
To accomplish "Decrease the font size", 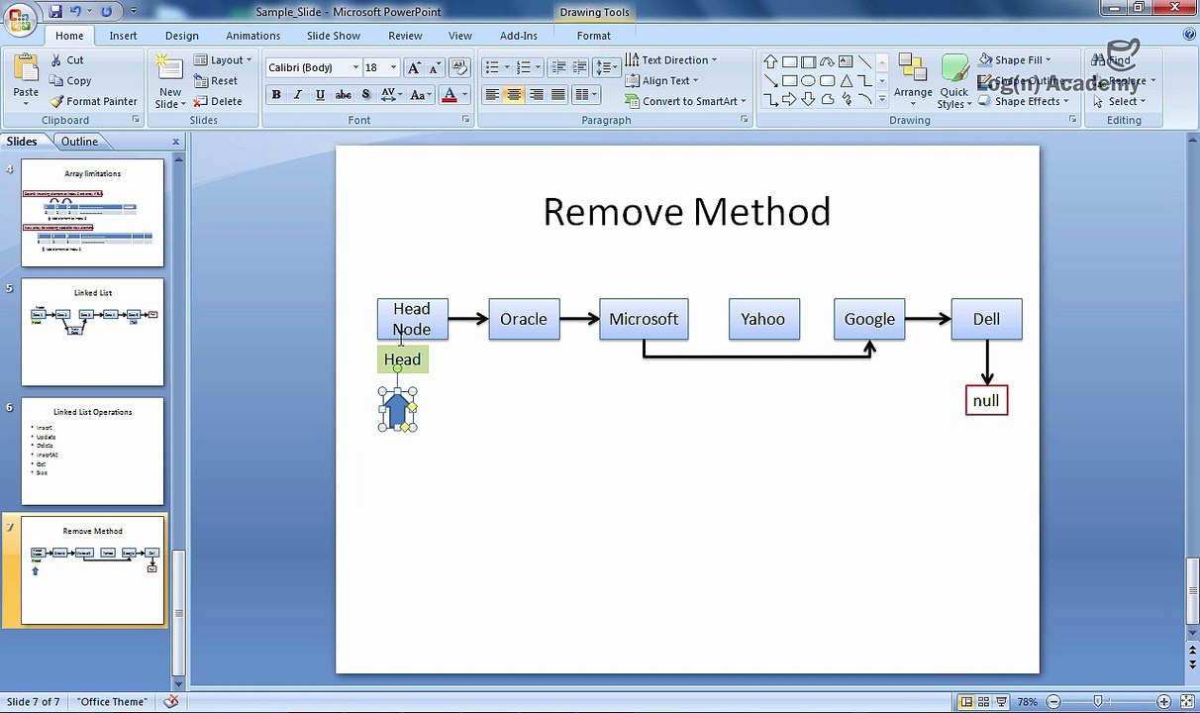I will pos(434,67).
